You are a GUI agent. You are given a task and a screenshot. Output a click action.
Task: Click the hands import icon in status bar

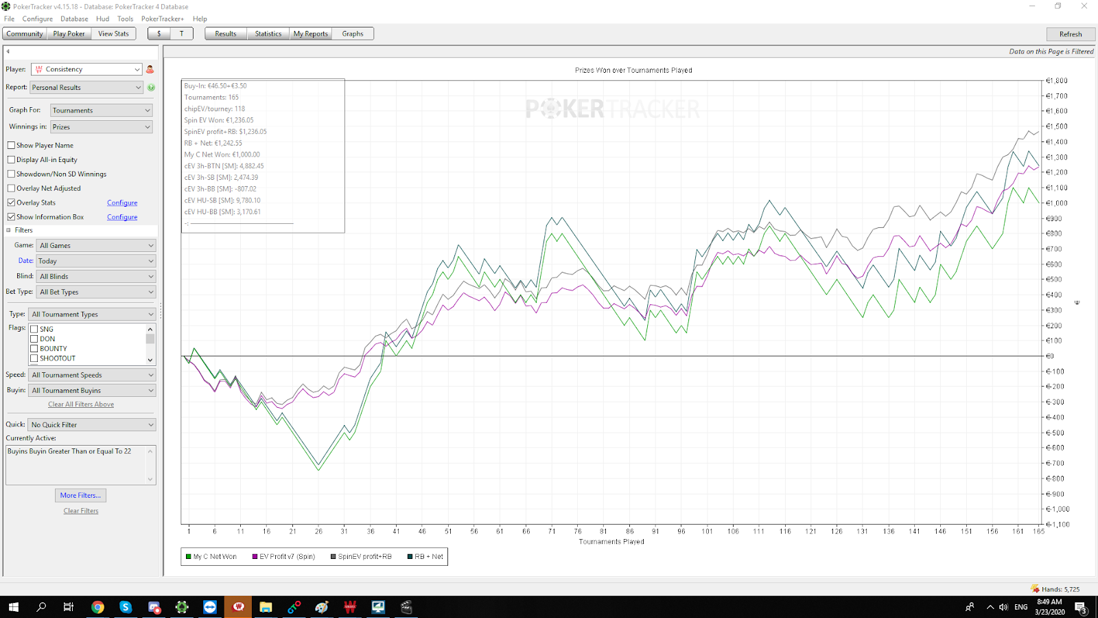[1035, 589]
